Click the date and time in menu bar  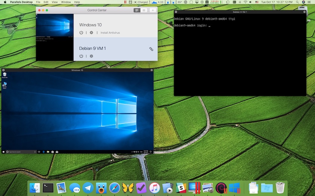pyautogui.click(x=277, y=2)
